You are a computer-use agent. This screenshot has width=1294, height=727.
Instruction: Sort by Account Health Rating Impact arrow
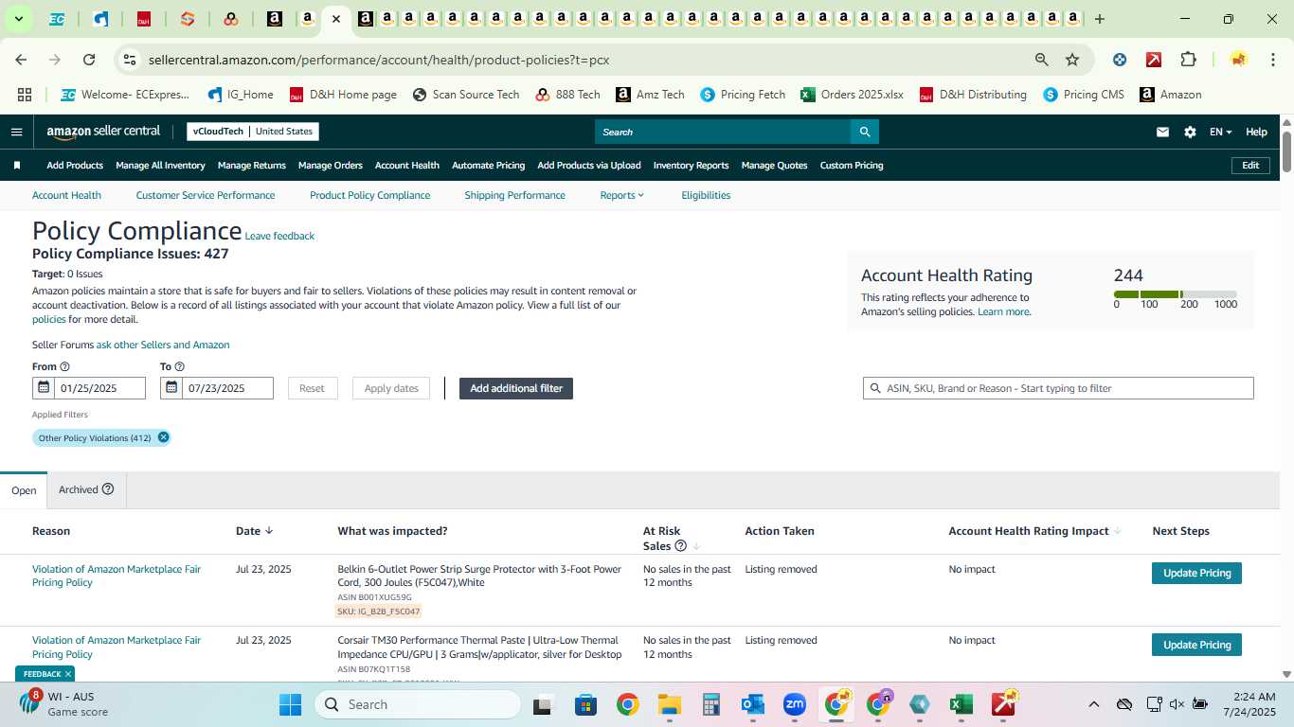point(1117,531)
